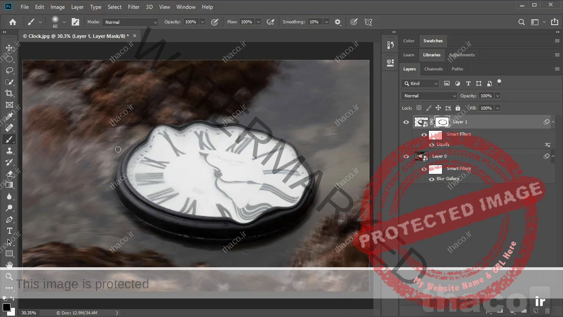
Task: Switch to the Color tab
Action: click(409, 41)
